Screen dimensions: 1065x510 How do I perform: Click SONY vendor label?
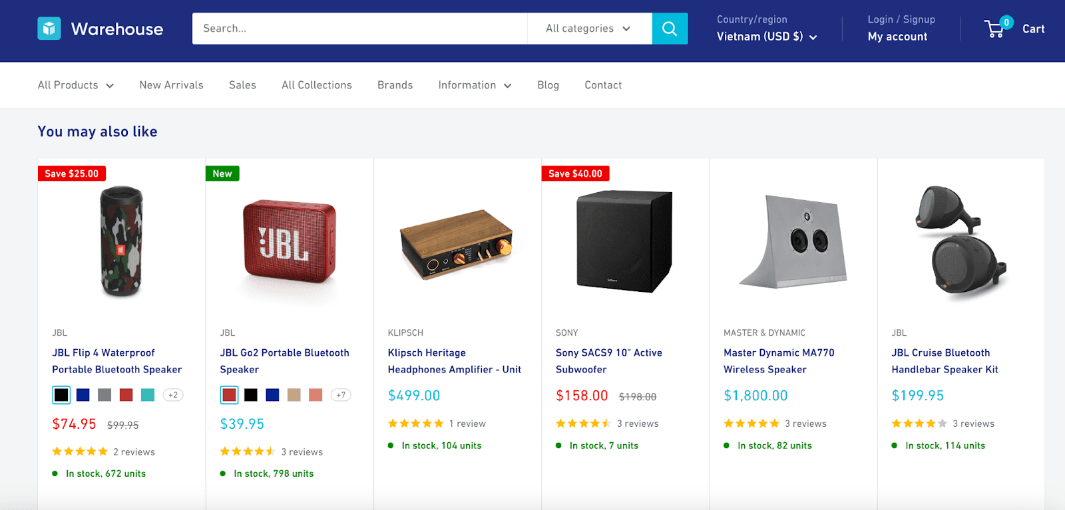pyautogui.click(x=567, y=333)
